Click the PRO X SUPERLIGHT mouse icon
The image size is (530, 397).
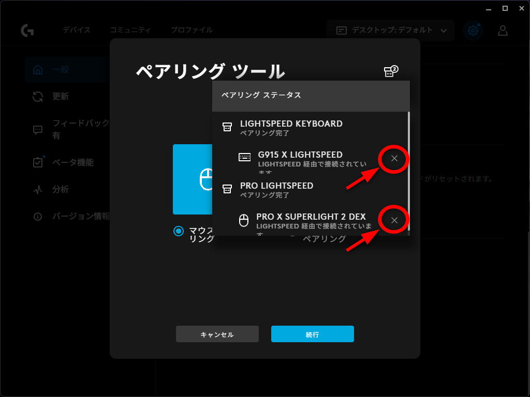coord(243,221)
